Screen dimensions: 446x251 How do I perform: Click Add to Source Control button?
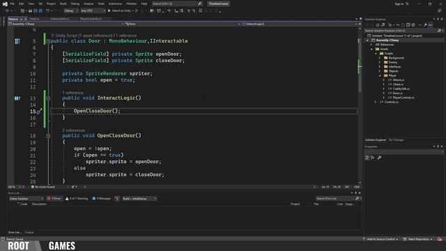click(x=380, y=239)
